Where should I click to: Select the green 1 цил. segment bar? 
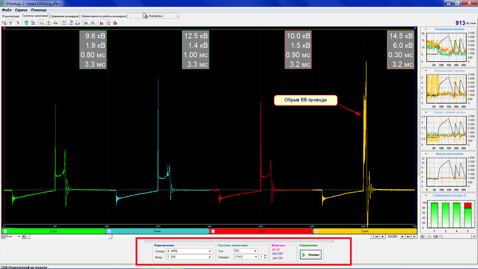click(x=54, y=231)
